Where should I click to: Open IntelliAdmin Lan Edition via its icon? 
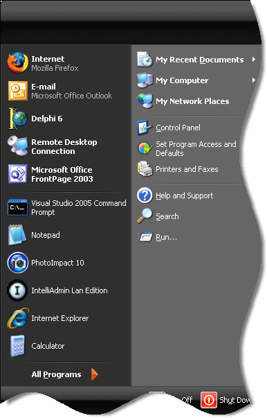tap(17, 290)
